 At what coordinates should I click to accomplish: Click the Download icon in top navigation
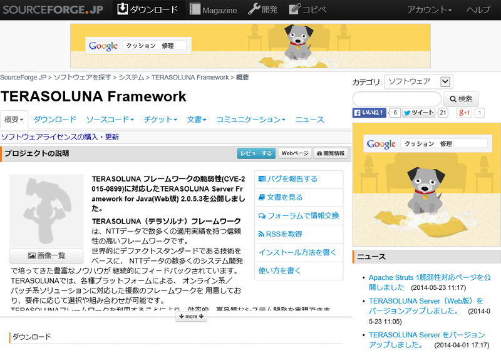pos(123,9)
